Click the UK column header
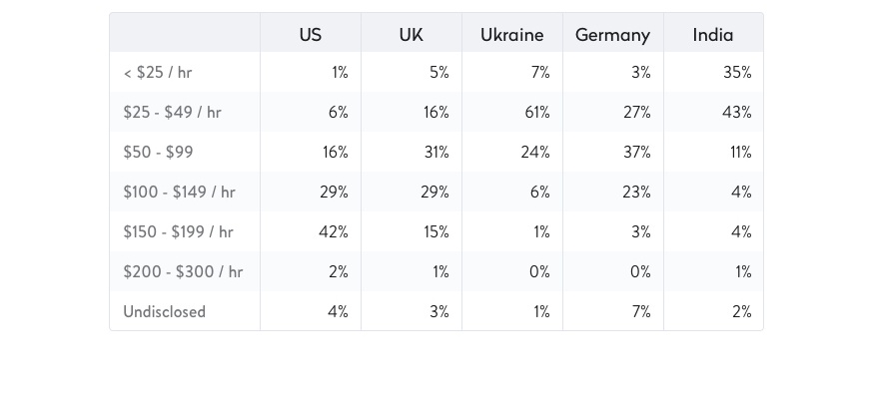 [411, 34]
